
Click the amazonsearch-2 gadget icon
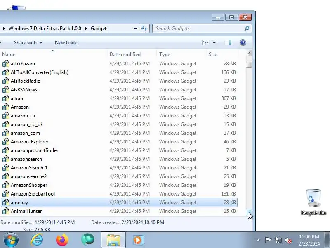(6, 176)
